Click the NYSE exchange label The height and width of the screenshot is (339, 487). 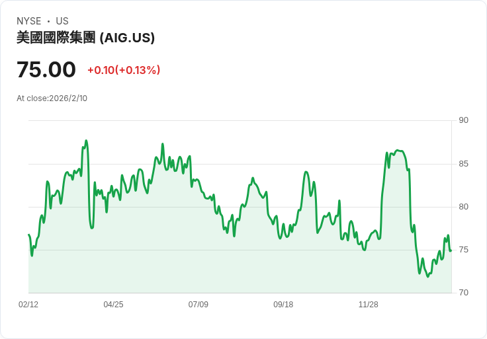[28, 21]
